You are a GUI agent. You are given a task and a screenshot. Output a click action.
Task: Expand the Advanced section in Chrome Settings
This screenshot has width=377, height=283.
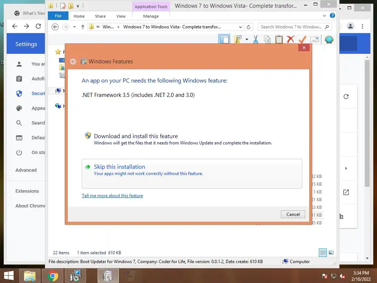point(26,170)
